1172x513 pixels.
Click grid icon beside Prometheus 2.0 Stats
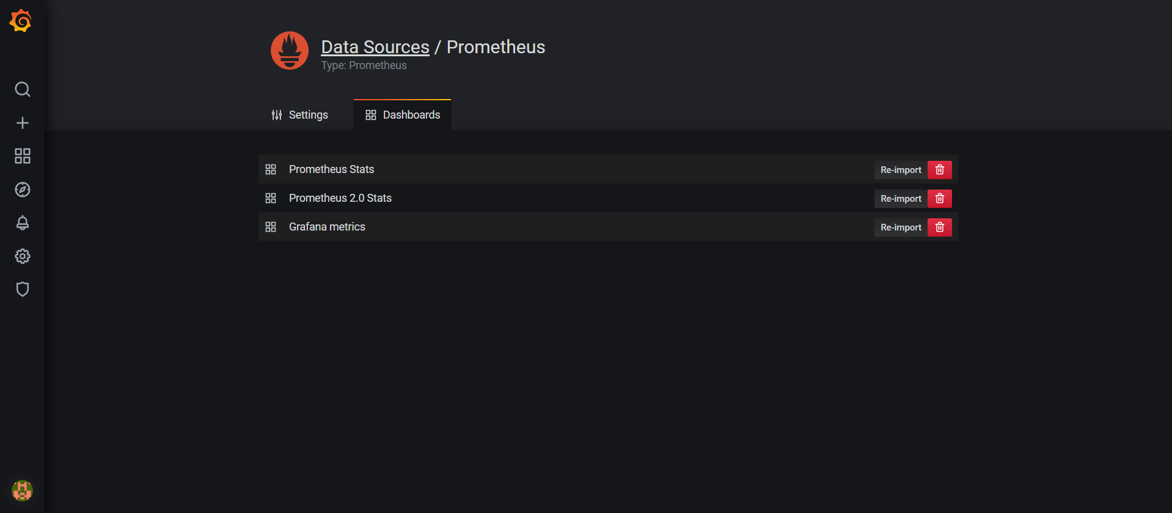pyautogui.click(x=271, y=198)
